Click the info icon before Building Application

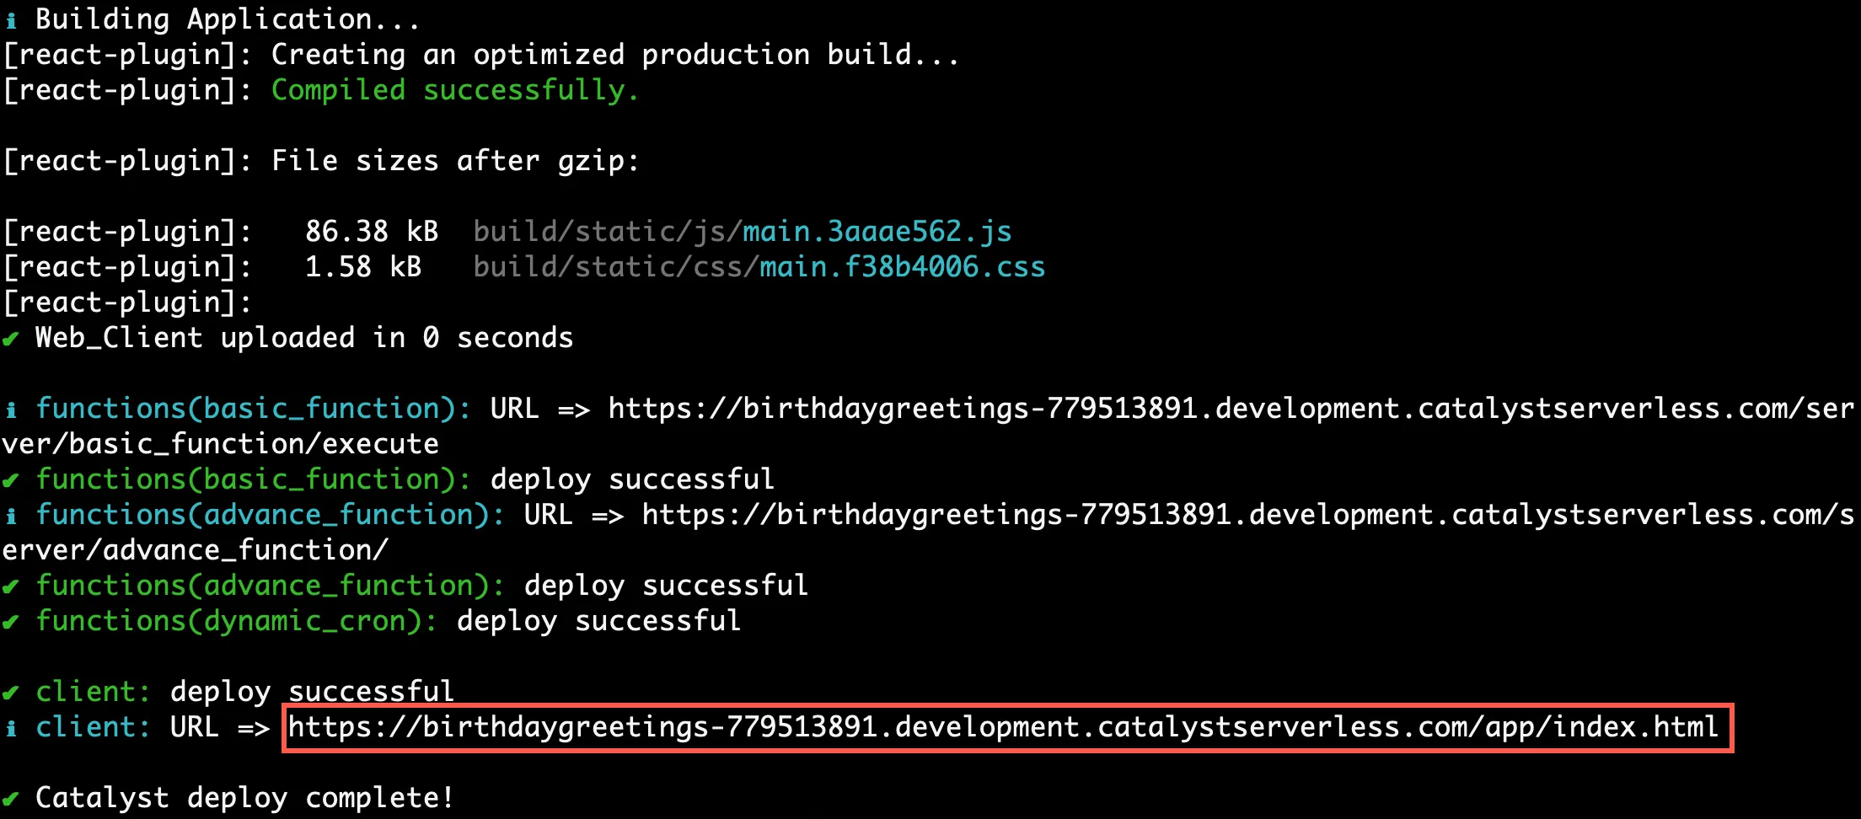point(11,20)
